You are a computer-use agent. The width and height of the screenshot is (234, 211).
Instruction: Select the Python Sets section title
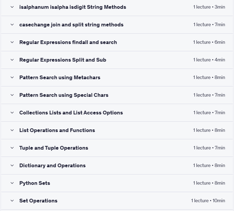pyautogui.click(x=35, y=183)
